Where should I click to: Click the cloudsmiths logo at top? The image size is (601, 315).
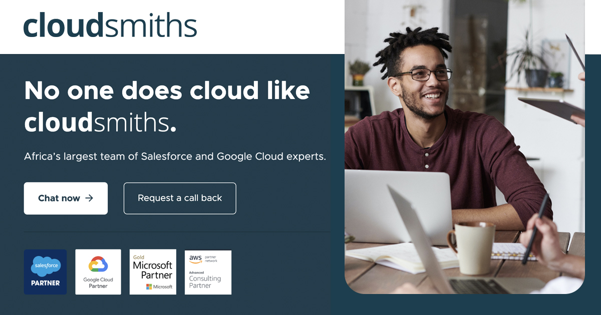point(110,25)
